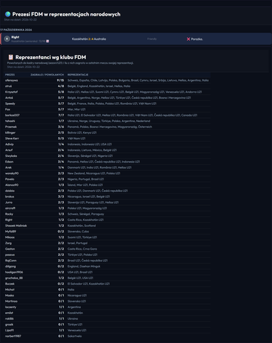Click the Costa Rica, Crna Gora cell in Geston row
Viewport: 272px width, 343px height.
pos(82,249)
